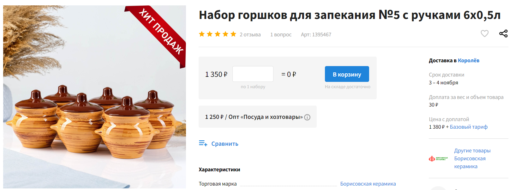Open the «1 вопрос» questions link
Viewport: 509px width, 190px height.
[281, 34]
